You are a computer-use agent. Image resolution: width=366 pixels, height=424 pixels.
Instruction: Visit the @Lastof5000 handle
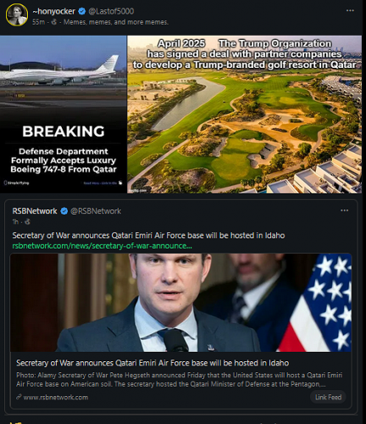pos(111,11)
